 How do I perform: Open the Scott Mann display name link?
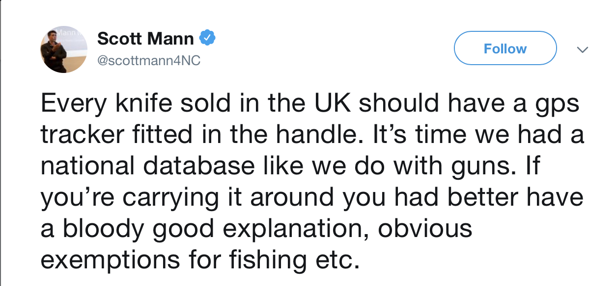(145, 38)
